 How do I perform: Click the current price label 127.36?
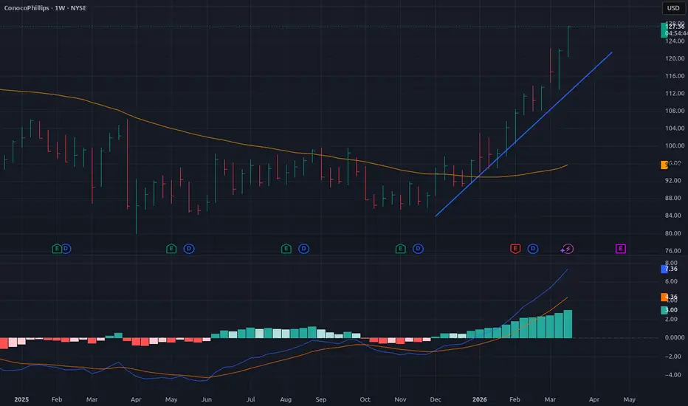pyautogui.click(x=674, y=27)
